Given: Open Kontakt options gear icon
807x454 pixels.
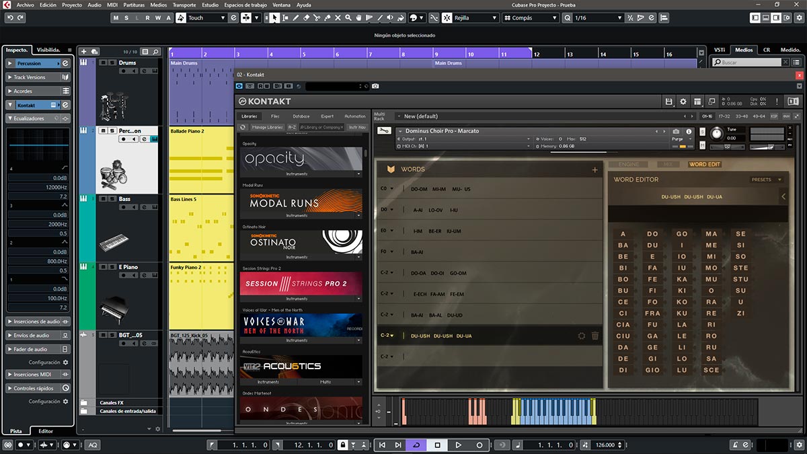Looking at the screenshot, I should point(683,102).
